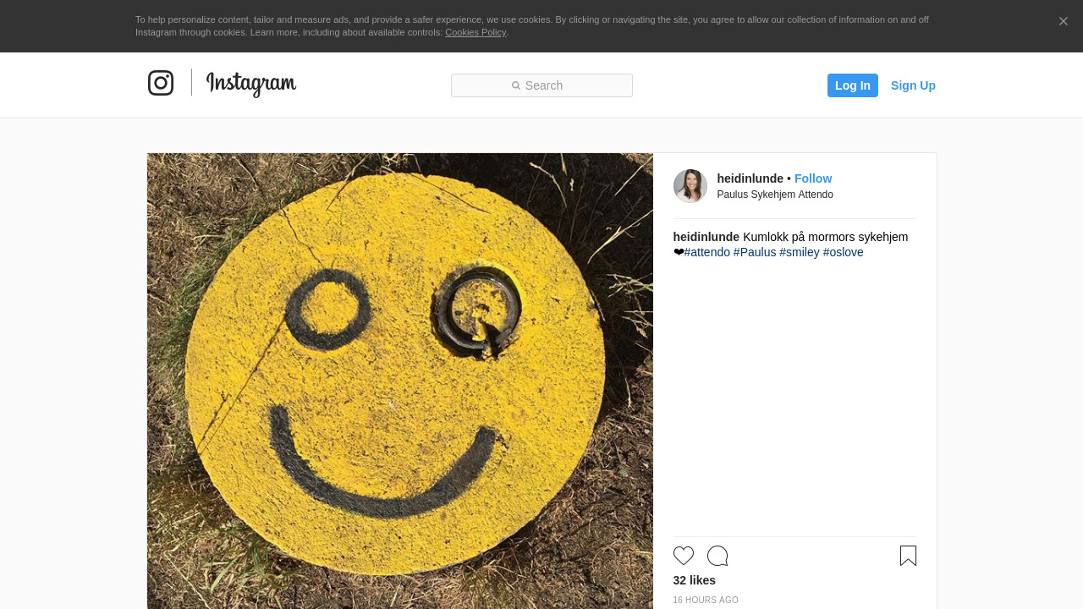
Task: Save the post with bookmark icon
Action: click(908, 556)
